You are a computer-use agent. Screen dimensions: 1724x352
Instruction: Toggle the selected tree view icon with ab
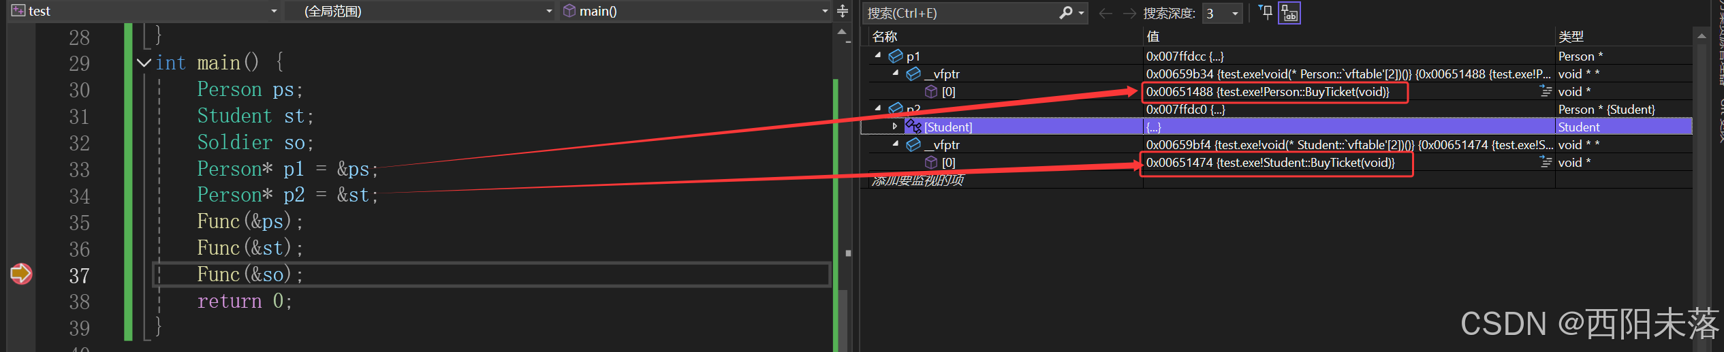1289,13
